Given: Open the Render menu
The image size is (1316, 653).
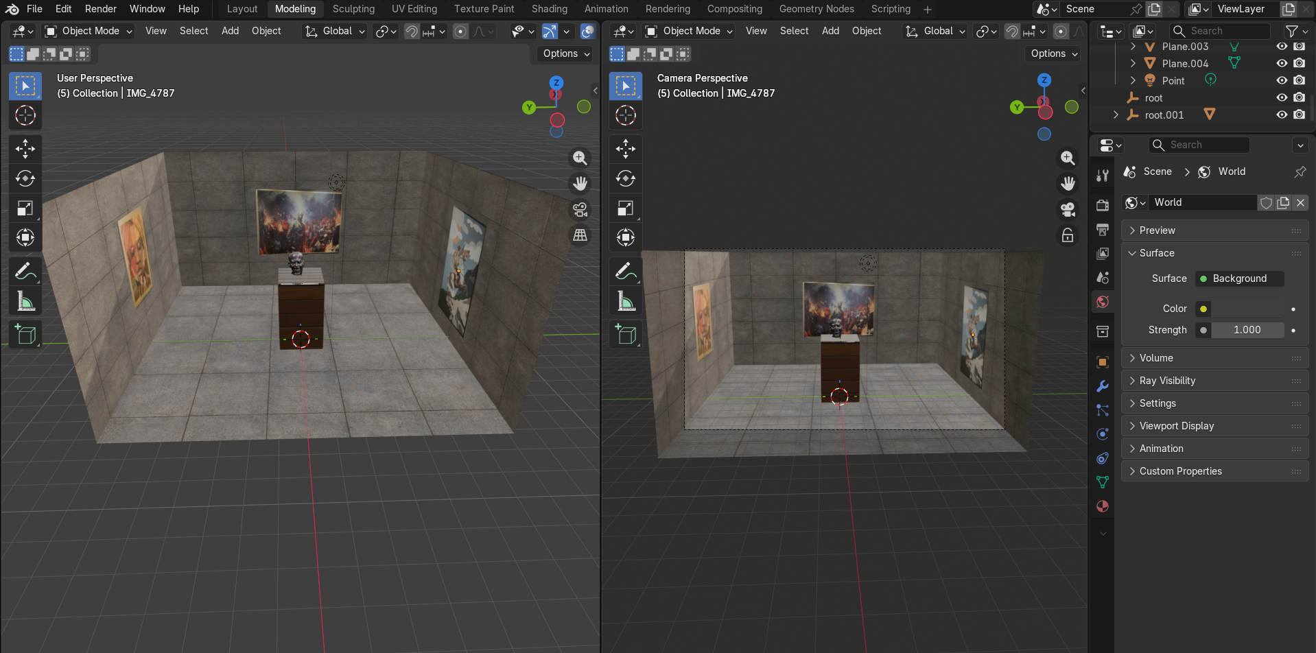Looking at the screenshot, I should (101, 9).
